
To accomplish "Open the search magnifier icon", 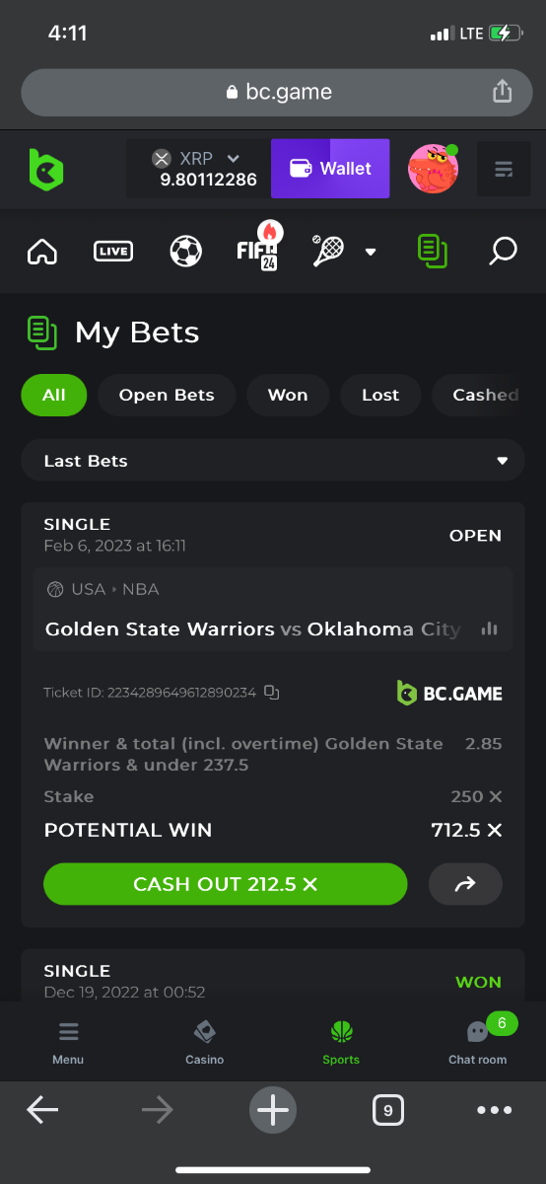I will [x=503, y=251].
